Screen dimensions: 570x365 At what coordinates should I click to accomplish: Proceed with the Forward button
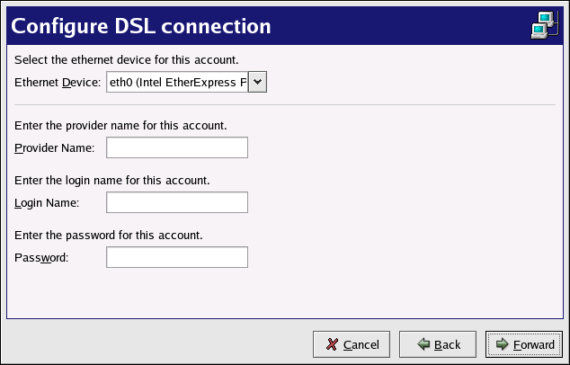524,344
